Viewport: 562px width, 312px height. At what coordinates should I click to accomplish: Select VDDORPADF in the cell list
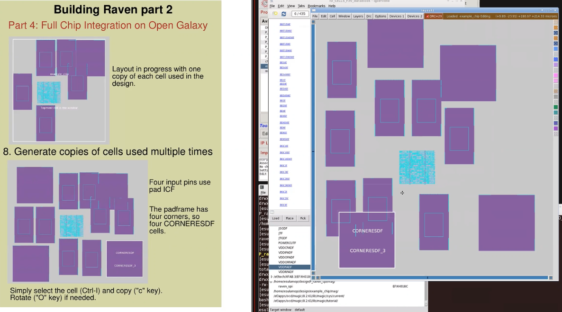click(286, 262)
